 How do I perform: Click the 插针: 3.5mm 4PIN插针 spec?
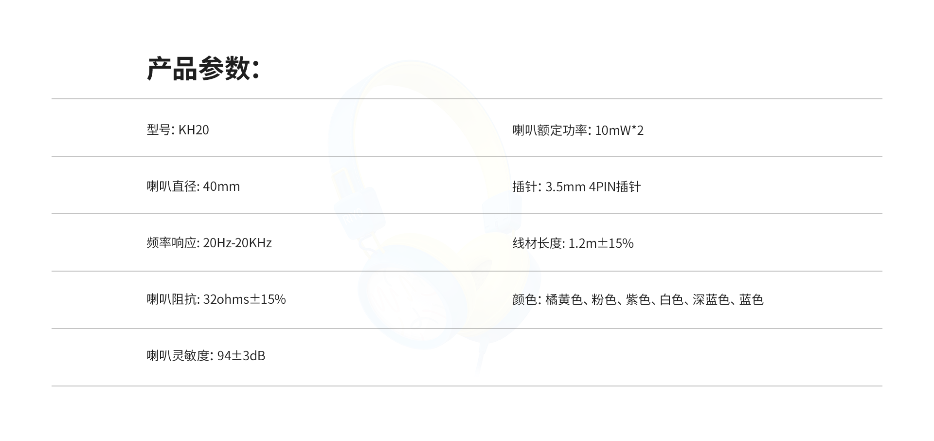pyautogui.click(x=576, y=187)
